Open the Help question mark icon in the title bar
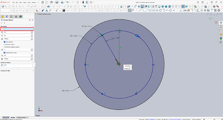 click(203, 2)
